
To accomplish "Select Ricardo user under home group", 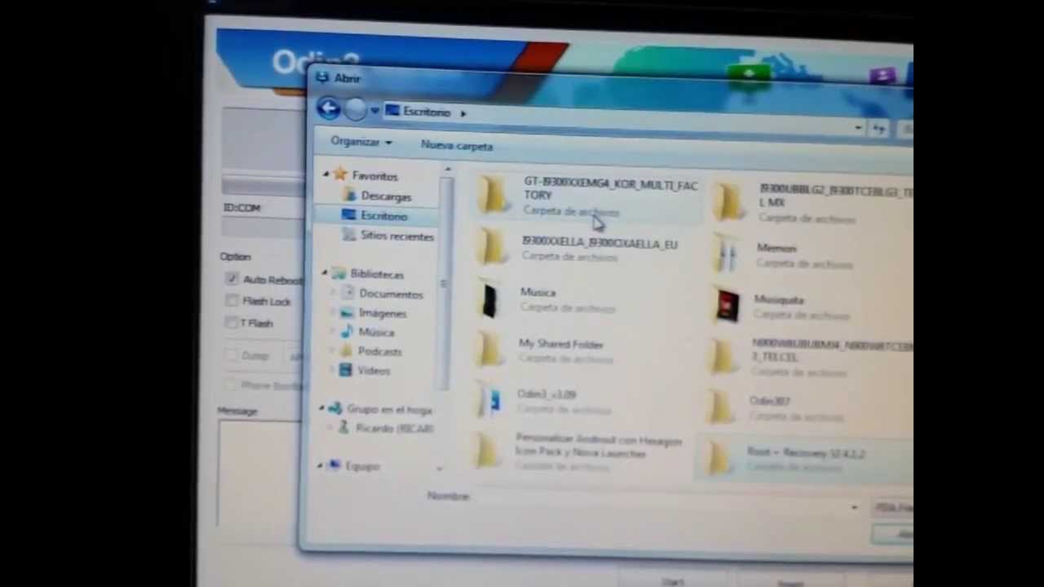I will [x=395, y=429].
